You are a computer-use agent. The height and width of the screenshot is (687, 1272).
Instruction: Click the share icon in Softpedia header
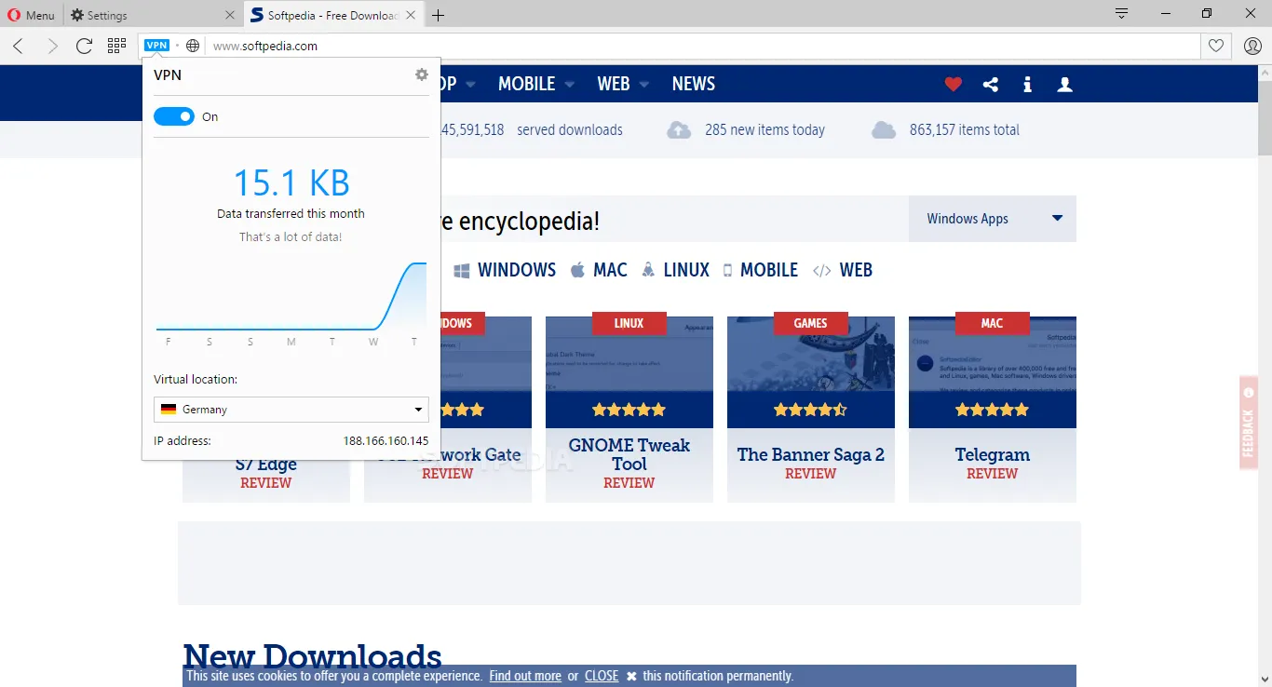pyautogui.click(x=990, y=84)
